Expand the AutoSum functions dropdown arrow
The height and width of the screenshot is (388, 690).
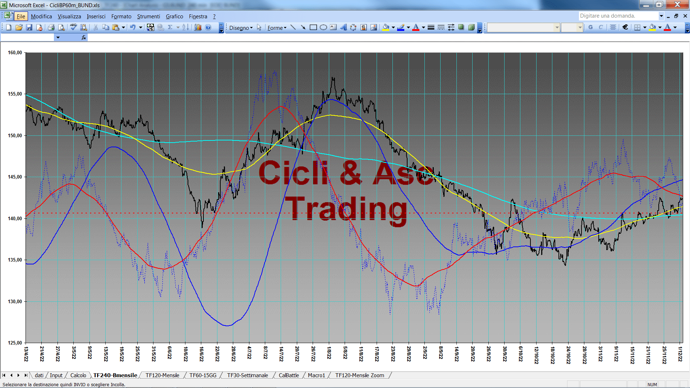click(x=178, y=27)
